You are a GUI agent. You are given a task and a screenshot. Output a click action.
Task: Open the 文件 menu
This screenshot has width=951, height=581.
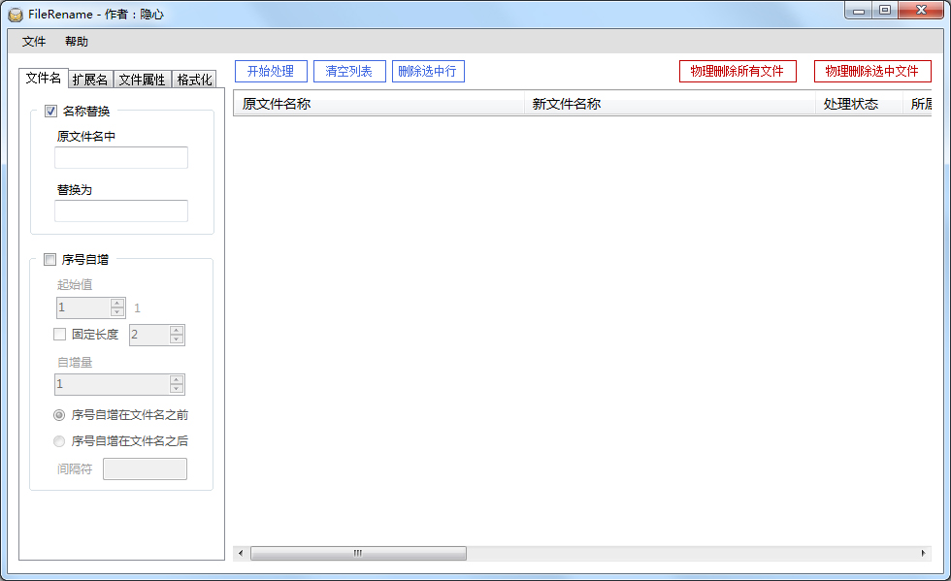pos(34,42)
